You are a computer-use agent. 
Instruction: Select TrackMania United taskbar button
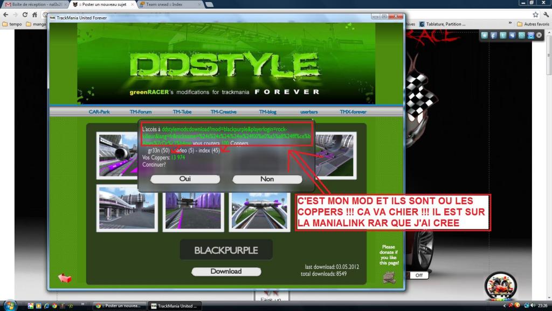tap(174, 306)
